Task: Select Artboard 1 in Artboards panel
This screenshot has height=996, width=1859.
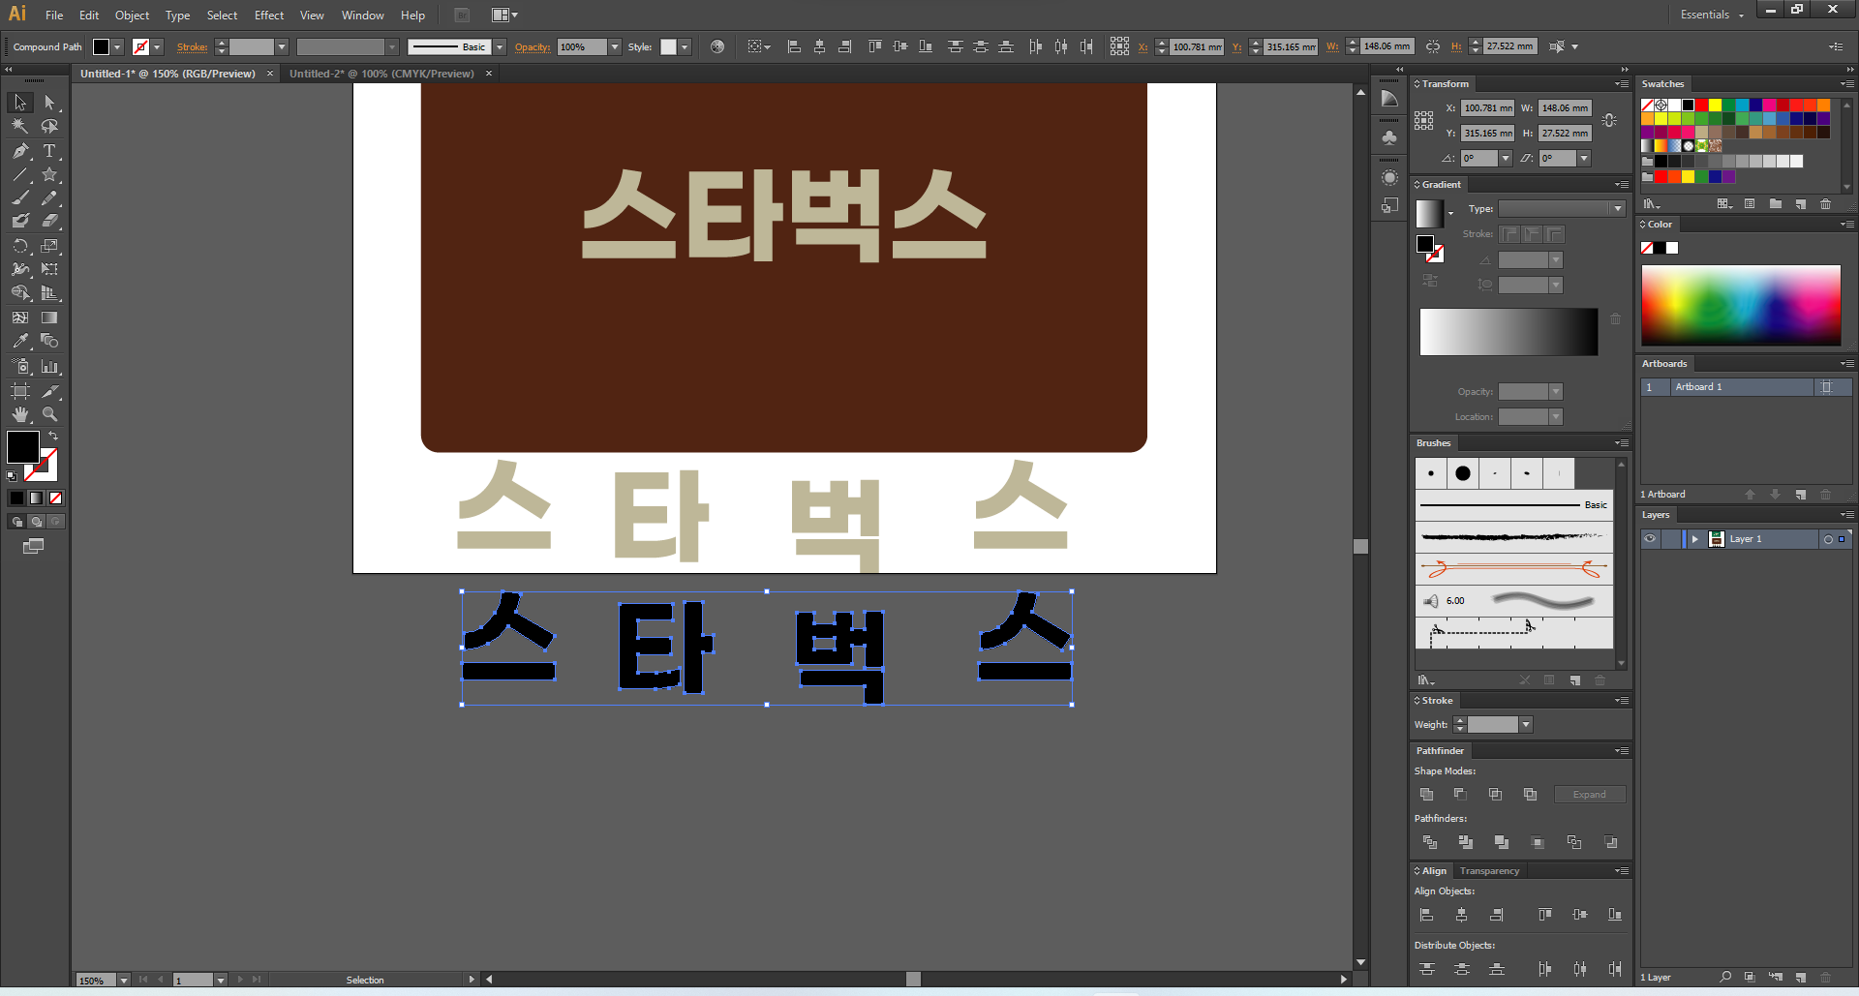Action: [1746, 387]
